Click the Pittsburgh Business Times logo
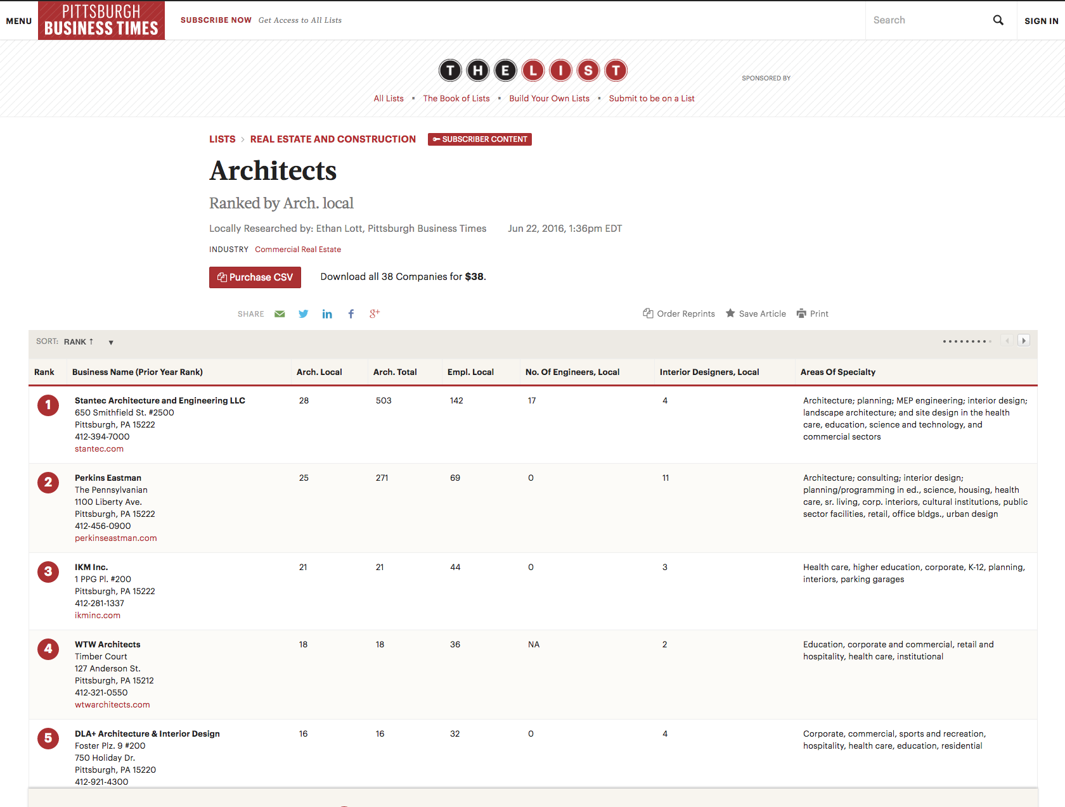The image size is (1065, 807). coord(101,20)
